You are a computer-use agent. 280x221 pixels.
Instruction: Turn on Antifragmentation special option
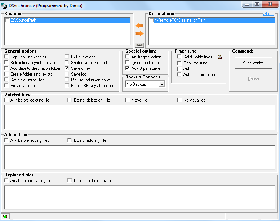coord(128,57)
